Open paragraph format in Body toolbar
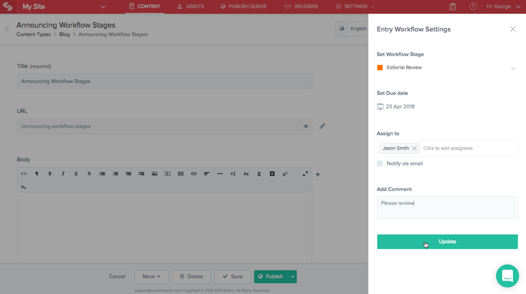Image resolution: width=526 pixels, height=294 pixels. (x=37, y=174)
